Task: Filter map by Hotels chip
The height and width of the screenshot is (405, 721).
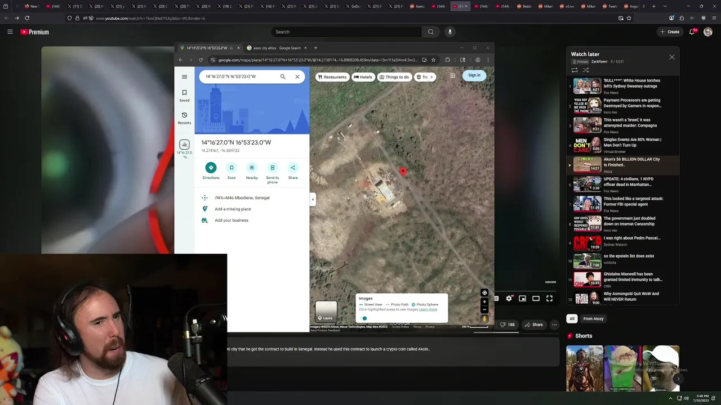Action: coord(363,77)
